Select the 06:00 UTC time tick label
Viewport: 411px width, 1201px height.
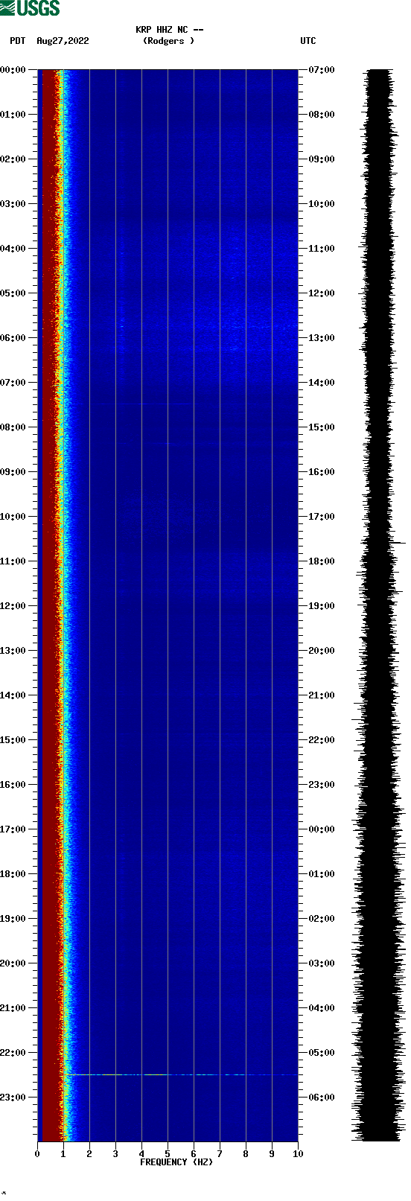click(322, 1098)
